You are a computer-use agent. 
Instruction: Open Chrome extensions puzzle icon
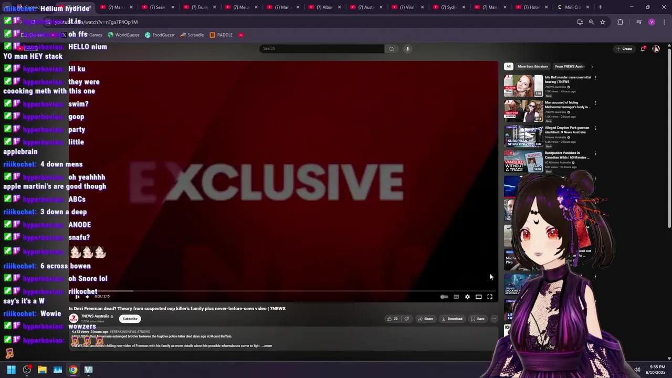(x=621, y=22)
